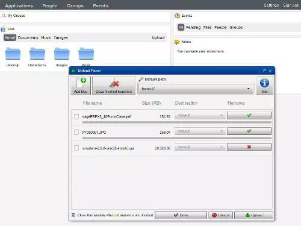Viewport: 301px width, 226px height.
Task: Select the sageERPX3_10PuntoClave.pdf filename
Action: [107, 116]
